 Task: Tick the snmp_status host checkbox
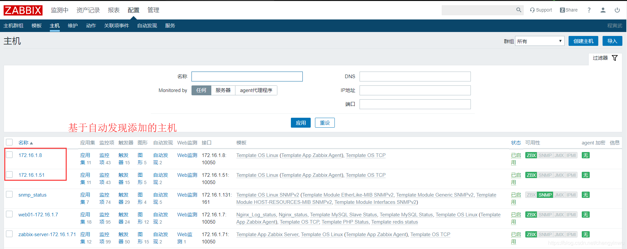tap(9, 194)
